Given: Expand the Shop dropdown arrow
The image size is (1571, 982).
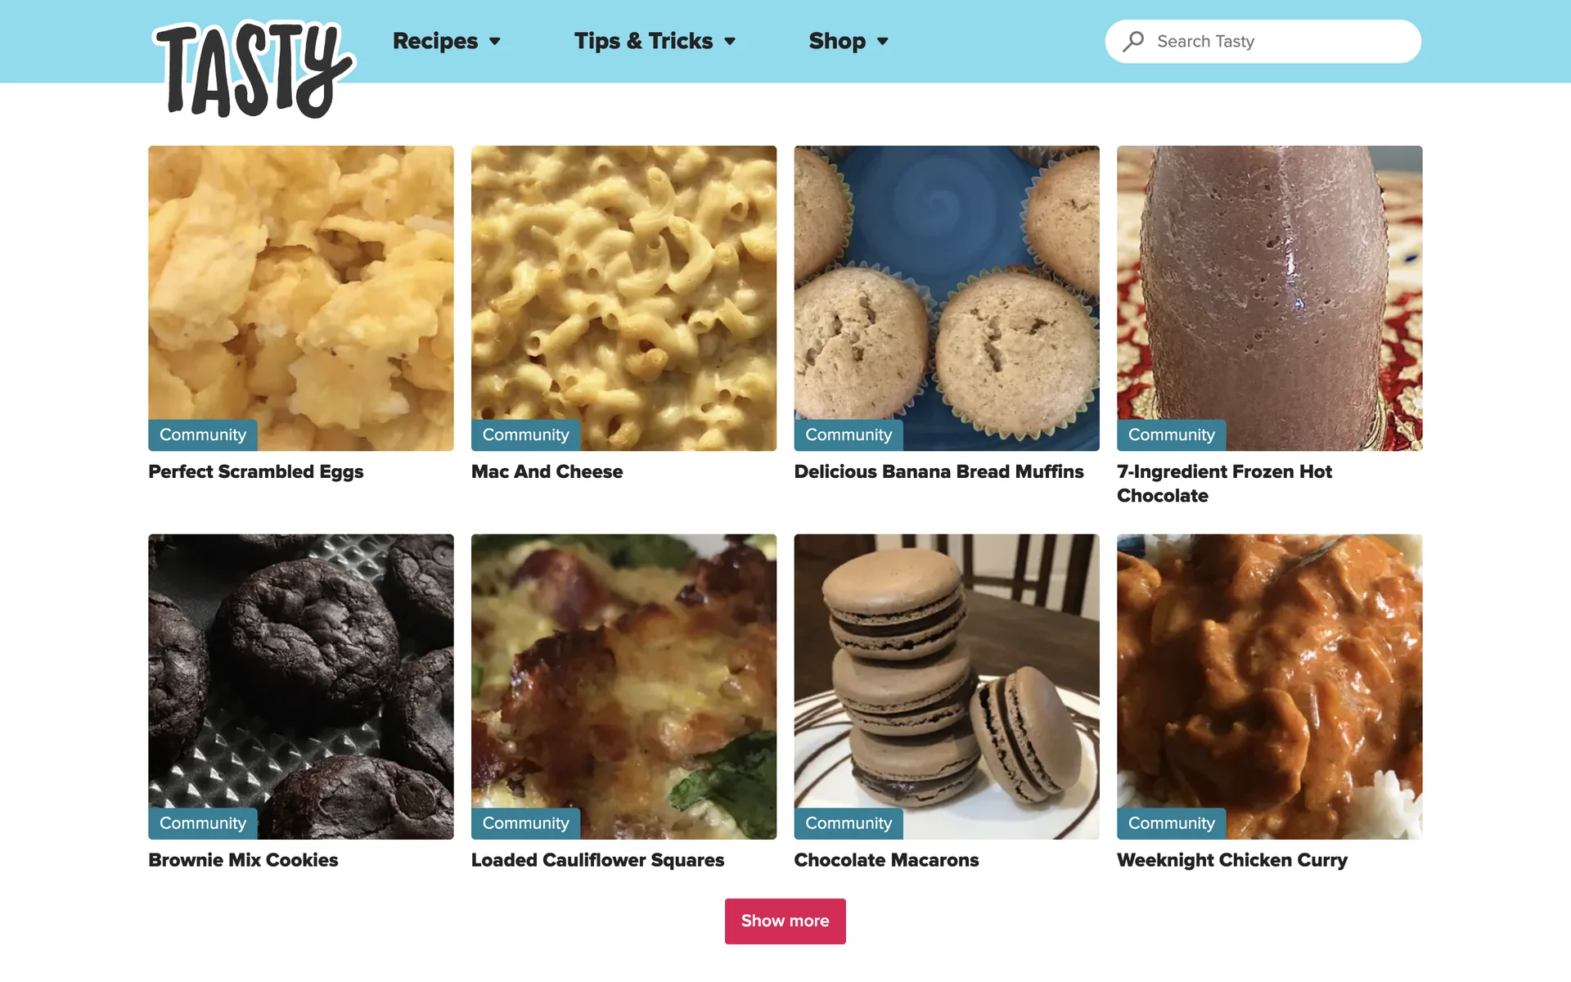Looking at the screenshot, I should coord(882,41).
